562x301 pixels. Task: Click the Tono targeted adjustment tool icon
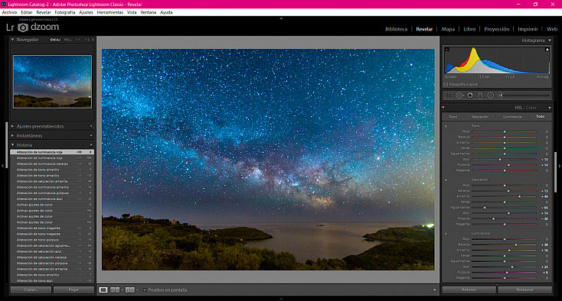click(446, 126)
